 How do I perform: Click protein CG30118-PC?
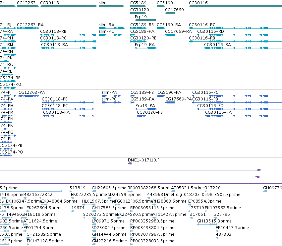pos(55,106)
